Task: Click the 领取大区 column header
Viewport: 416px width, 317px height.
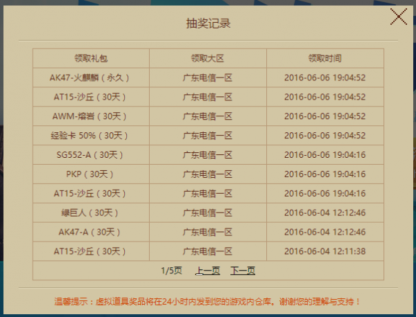Action: coord(208,58)
